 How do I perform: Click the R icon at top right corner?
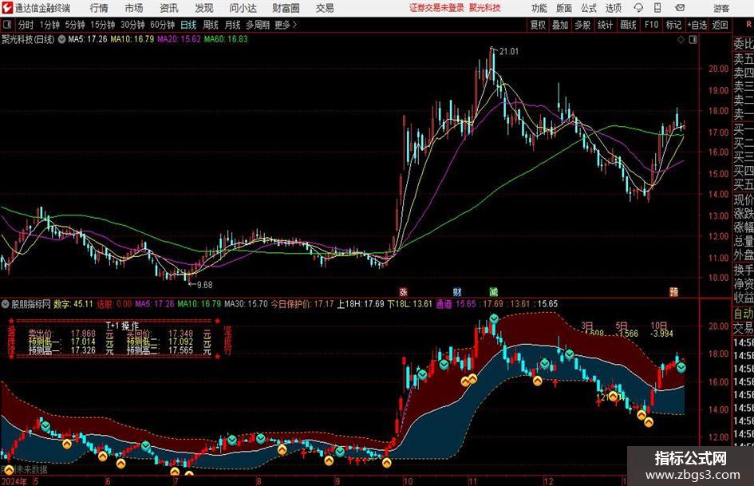(x=748, y=24)
